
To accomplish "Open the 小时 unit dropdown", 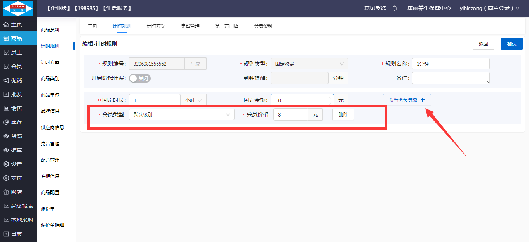I will 193,100.
